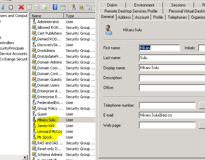205x160 pixels.
Task: Open the blue Help question mark icon
Action: click(55, 7)
